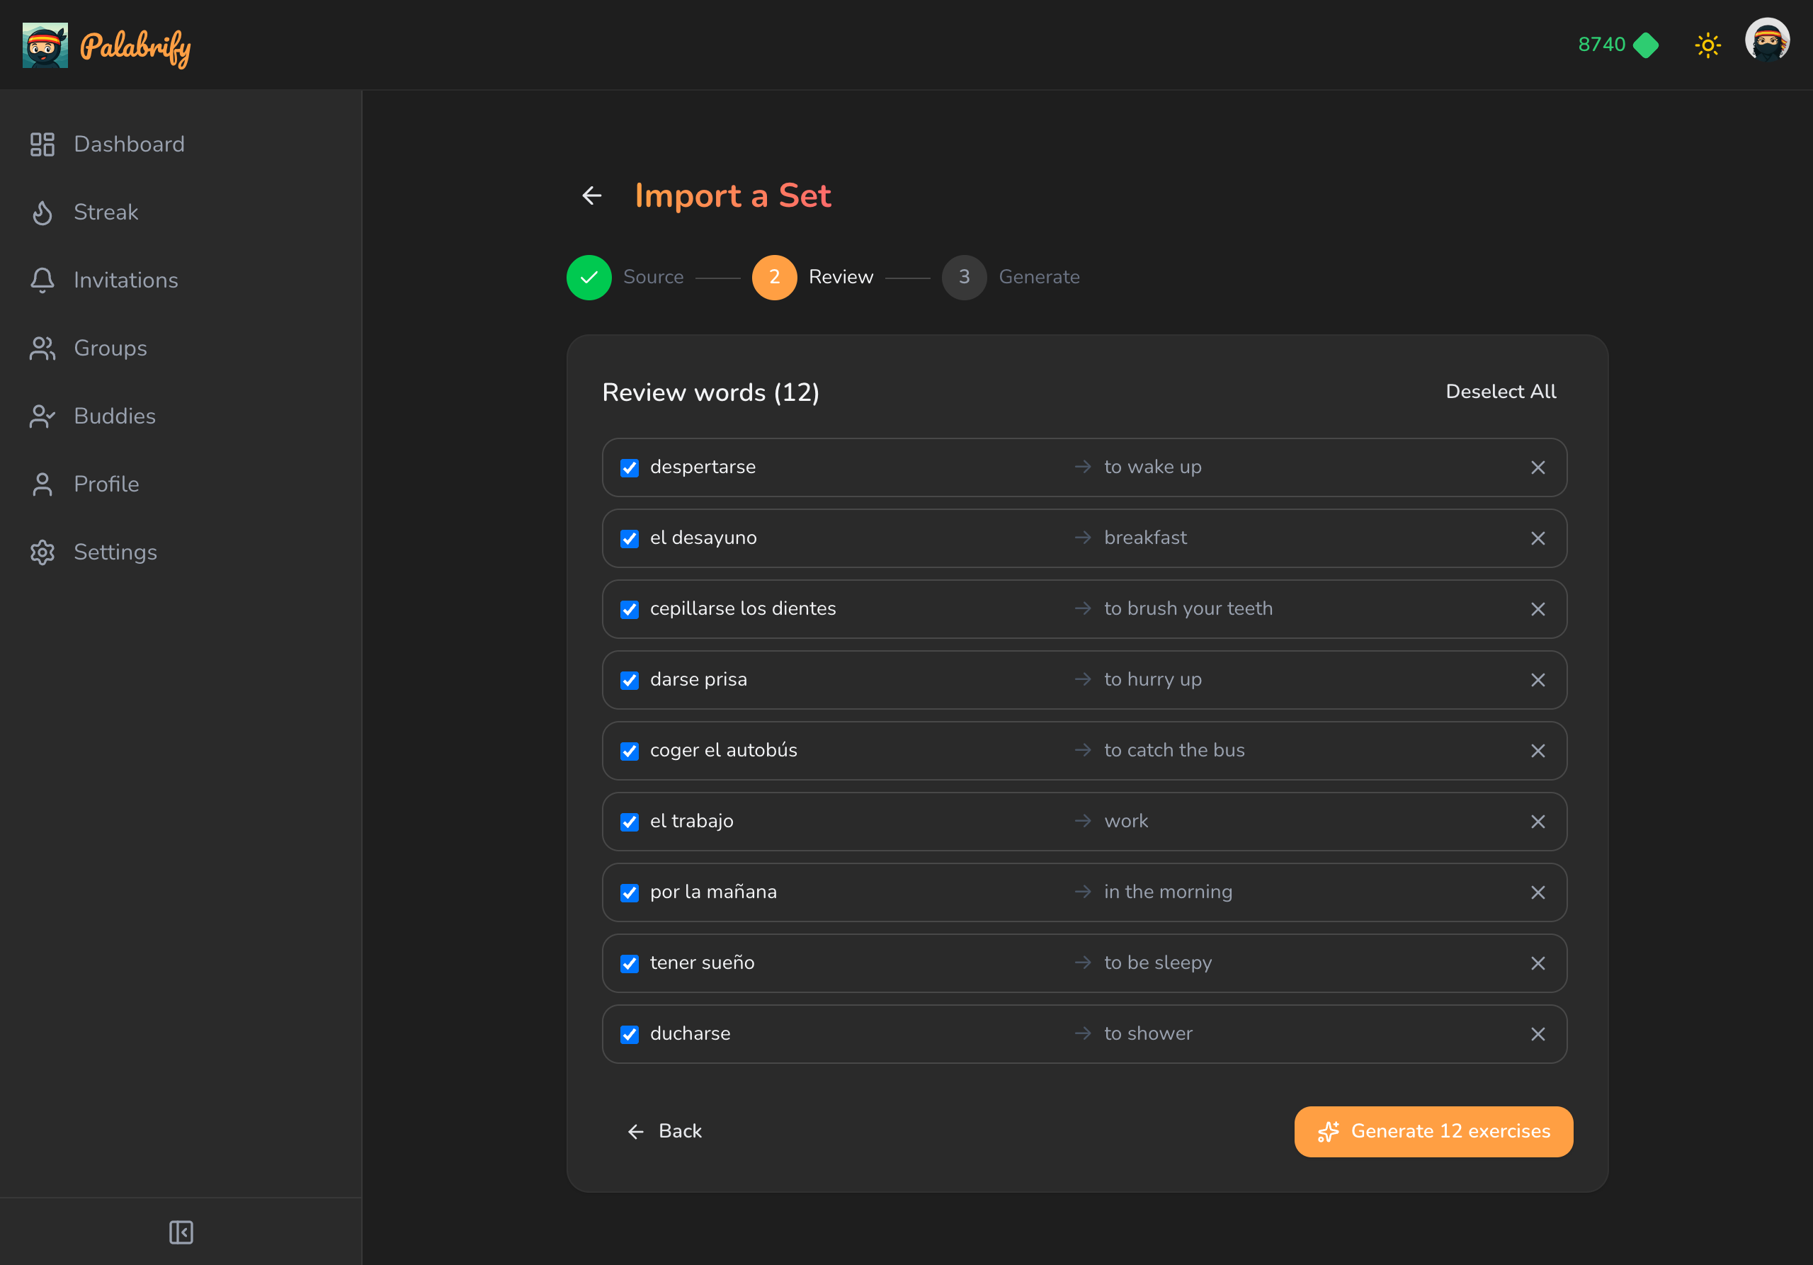This screenshot has width=1813, height=1265.
Task: Open Dashboard in the sidebar
Action: (x=129, y=144)
